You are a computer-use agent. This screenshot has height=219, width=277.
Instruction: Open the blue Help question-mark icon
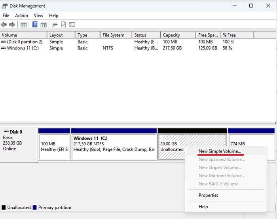(35, 25)
